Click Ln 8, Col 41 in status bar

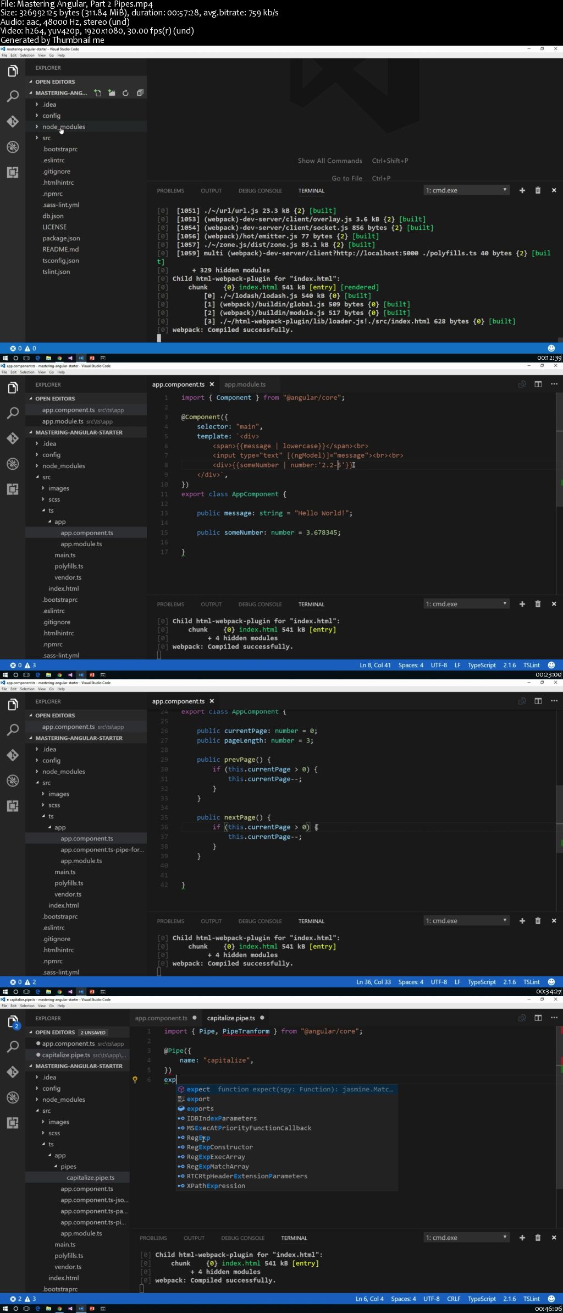point(375,665)
